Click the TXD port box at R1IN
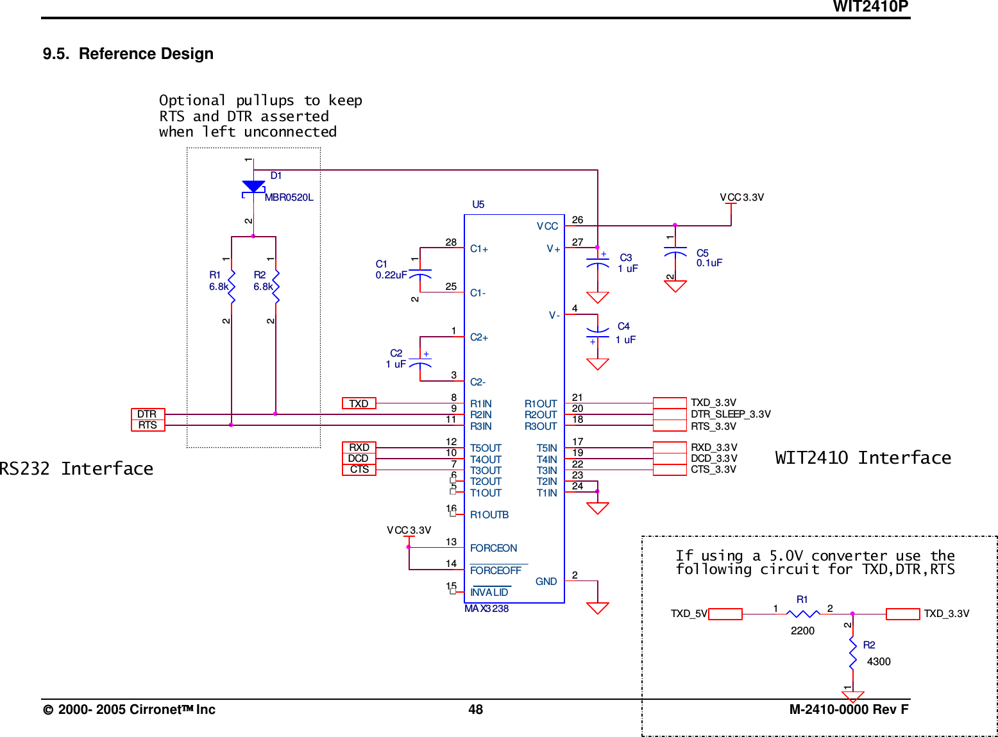Screen dimensions: 998x737 (359, 403)
